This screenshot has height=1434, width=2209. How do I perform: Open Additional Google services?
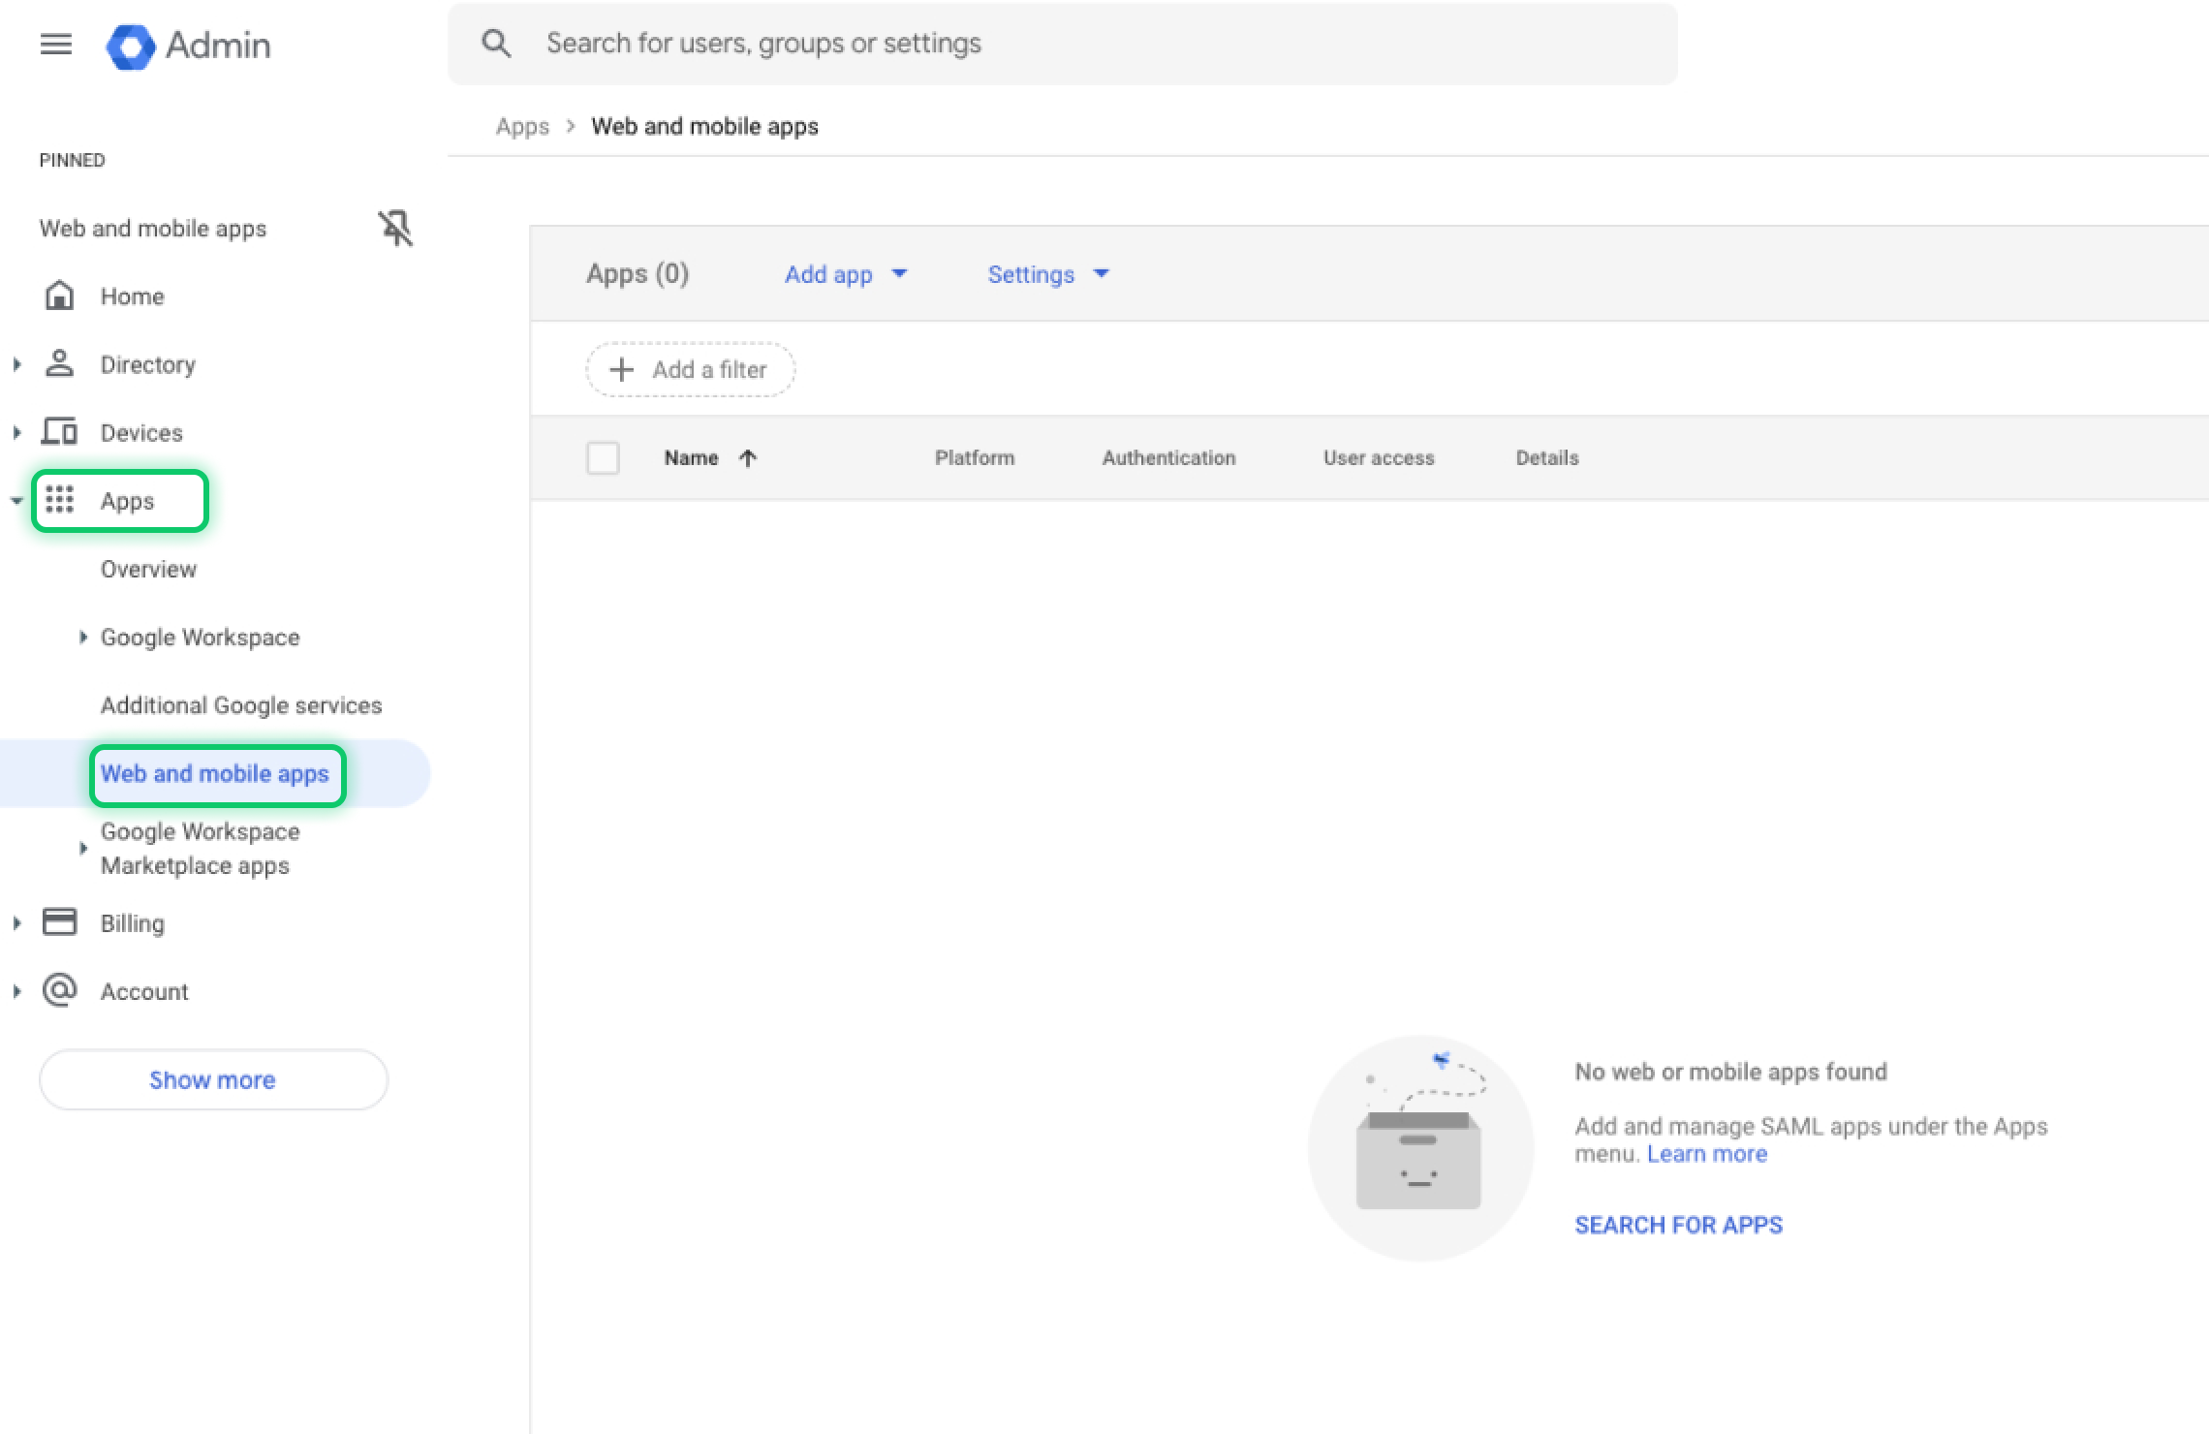(x=241, y=705)
